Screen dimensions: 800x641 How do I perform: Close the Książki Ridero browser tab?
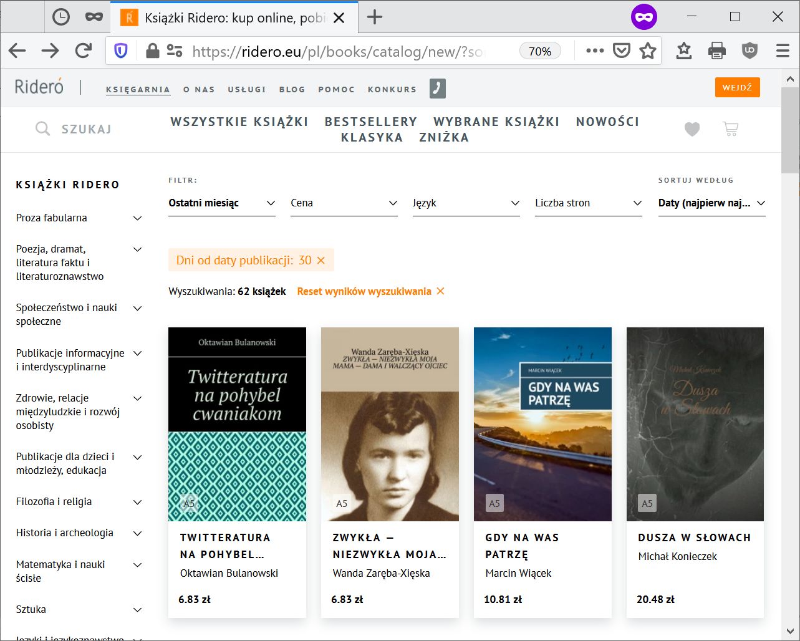339,17
